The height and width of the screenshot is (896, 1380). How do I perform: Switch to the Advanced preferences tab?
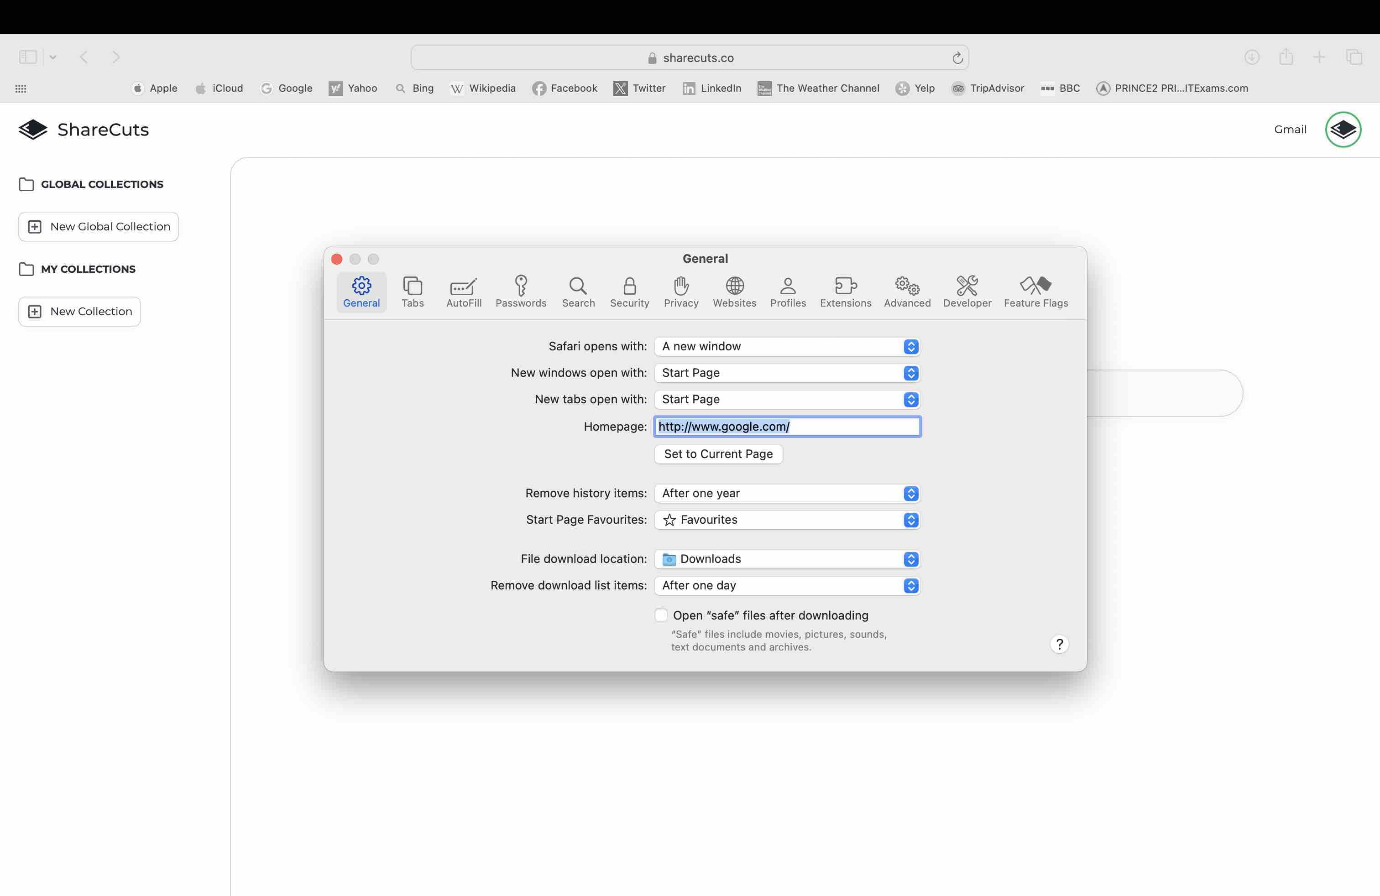coord(907,292)
